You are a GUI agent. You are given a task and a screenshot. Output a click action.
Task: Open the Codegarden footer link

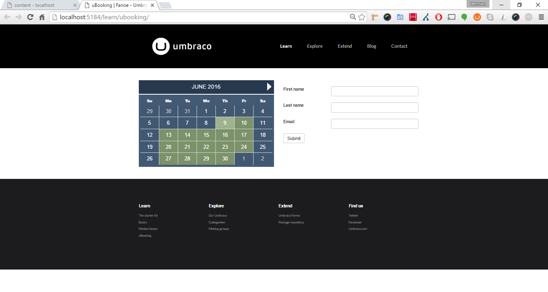pyautogui.click(x=217, y=222)
